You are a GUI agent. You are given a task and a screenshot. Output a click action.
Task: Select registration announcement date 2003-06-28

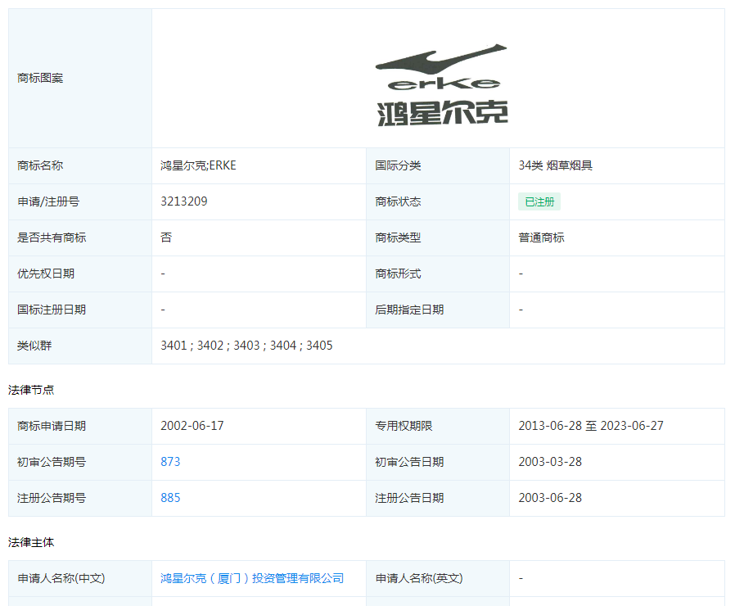[550, 498]
